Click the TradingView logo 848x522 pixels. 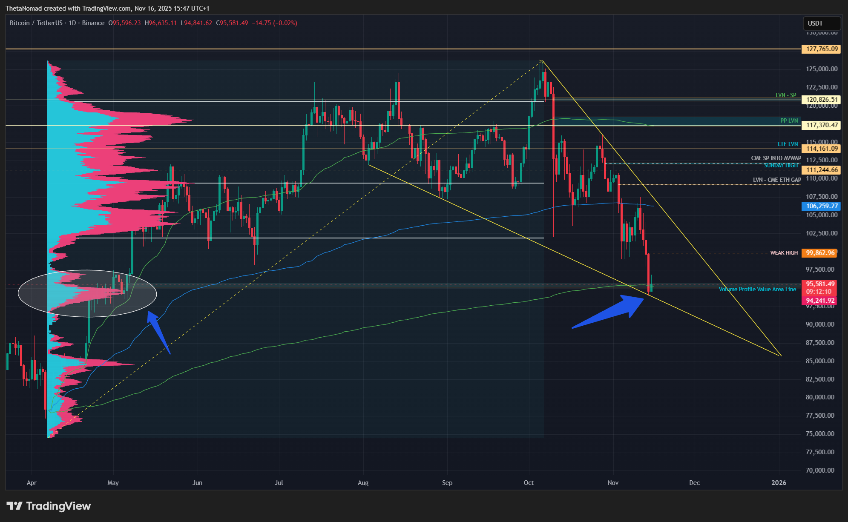coord(49,506)
